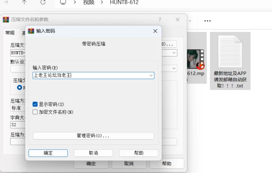Open 帮助 in the password dialog

[x=139, y=153]
